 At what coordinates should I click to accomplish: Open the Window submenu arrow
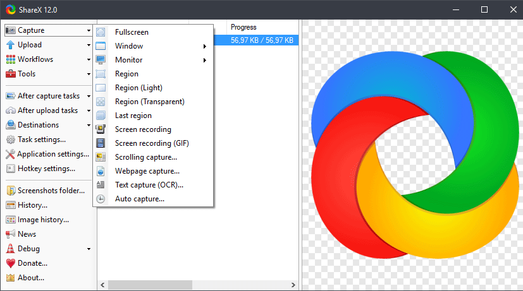[205, 46]
